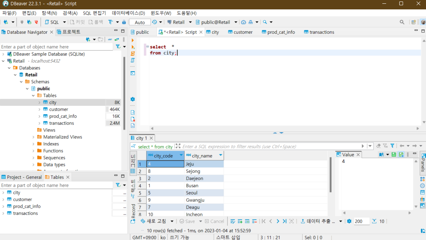Click the delete row icon in results toolbar
Screen dimensions: 426x240
click(254, 221)
